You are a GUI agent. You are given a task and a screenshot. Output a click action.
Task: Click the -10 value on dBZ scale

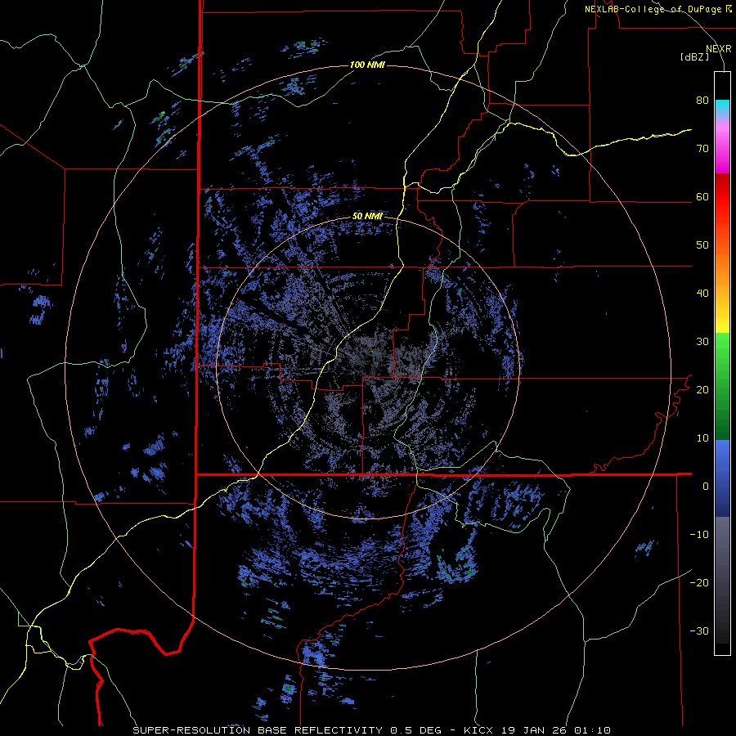(x=699, y=534)
